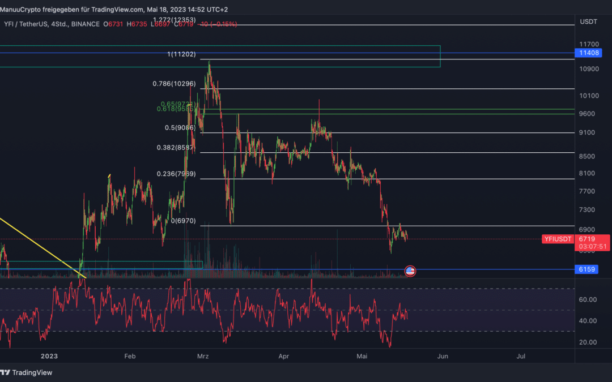This screenshot has height=382, width=612.
Task: Click RSI scale value 60.00
Action: pos(588,300)
